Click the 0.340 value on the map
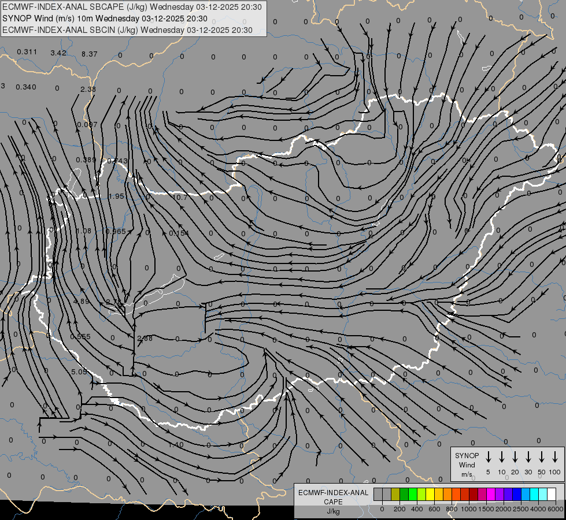This screenshot has height=520, width=566. click(x=26, y=87)
